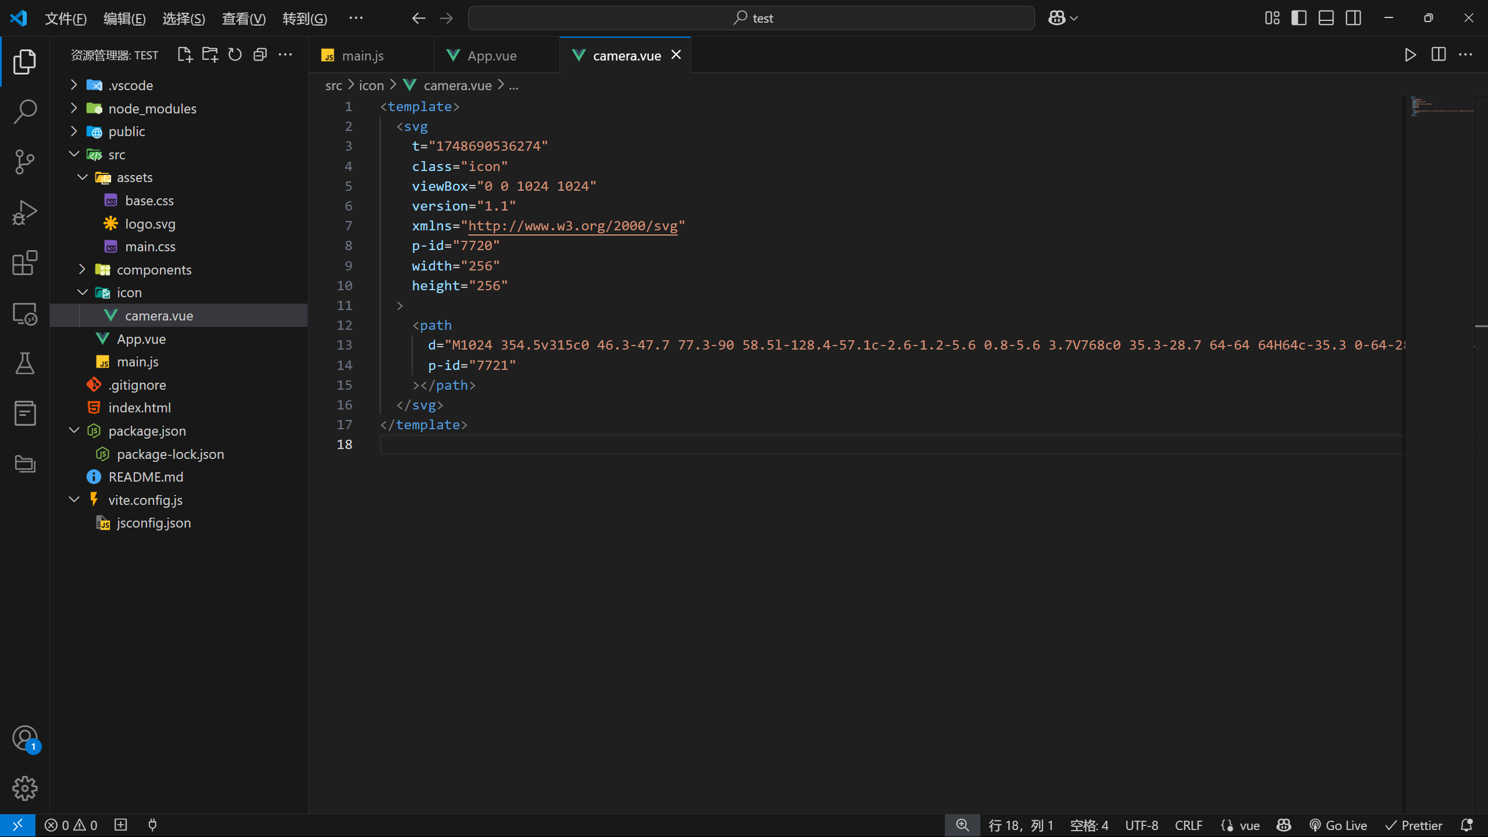The width and height of the screenshot is (1488, 837).
Task: Toggle the secondary sidebar visibility
Action: (x=1353, y=17)
